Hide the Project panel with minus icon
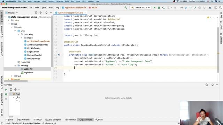Screen dimensions: 223x125 pyautogui.click(x=51, y=12)
